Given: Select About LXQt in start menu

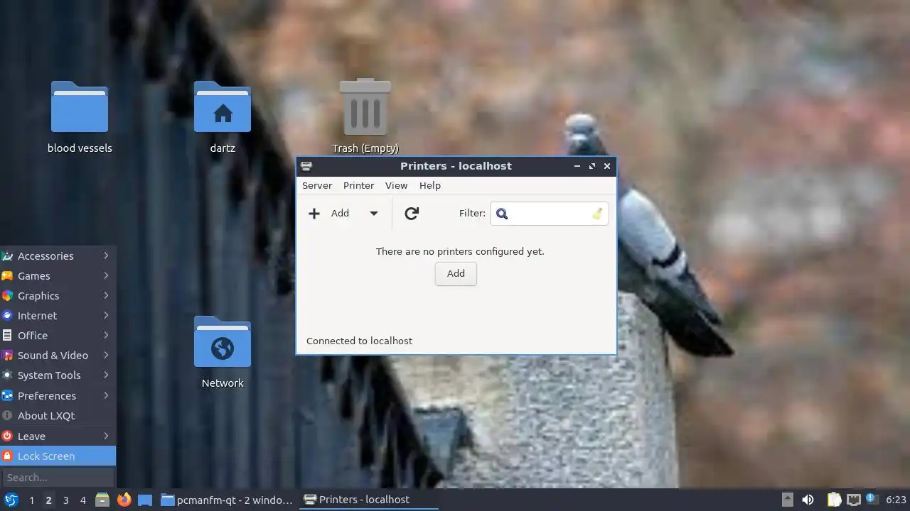Looking at the screenshot, I should (x=58, y=415).
